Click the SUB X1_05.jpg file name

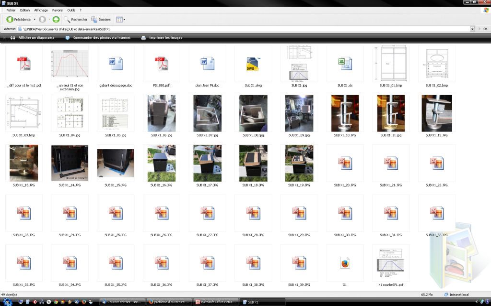coord(116,135)
